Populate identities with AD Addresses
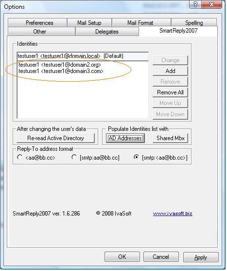227x271 pixels. [125, 138]
